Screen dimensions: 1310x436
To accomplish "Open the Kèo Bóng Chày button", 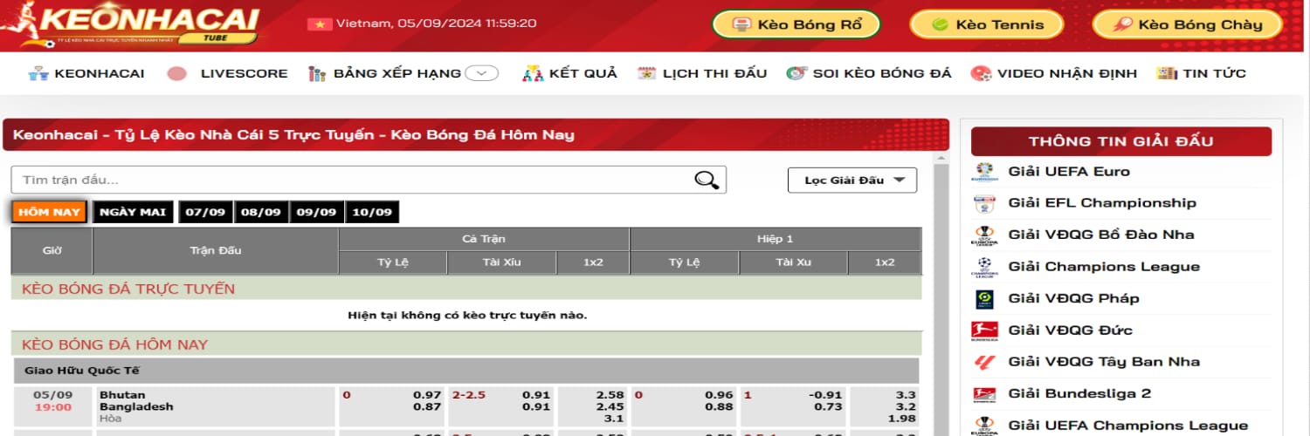I will (1187, 24).
